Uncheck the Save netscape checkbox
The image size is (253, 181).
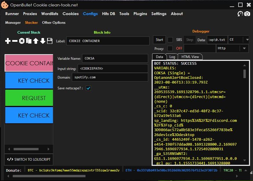(88, 88)
